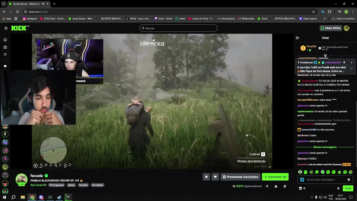
Task: Open profile avatar in Kick header
Action: click(347, 28)
